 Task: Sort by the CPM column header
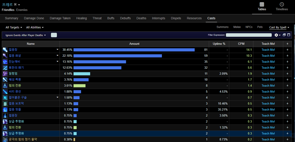(241, 44)
